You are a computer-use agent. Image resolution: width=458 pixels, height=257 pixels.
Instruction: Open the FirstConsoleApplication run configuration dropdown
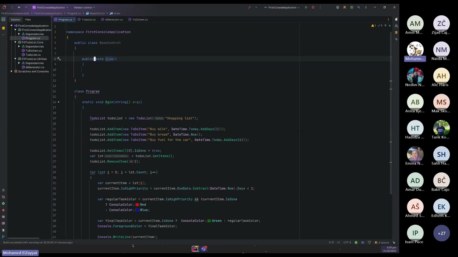[282, 7]
